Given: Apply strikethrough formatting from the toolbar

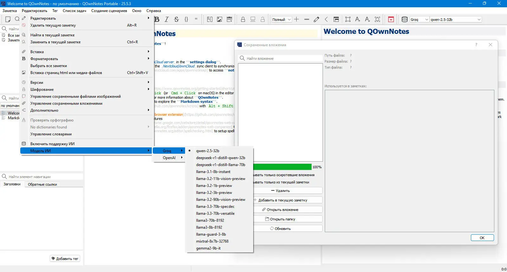Looking at the screenshot, I should tap(176, 19).
